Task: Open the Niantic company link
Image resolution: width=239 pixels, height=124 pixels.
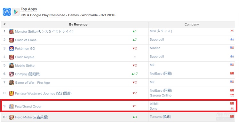Action: click(155, 48)
